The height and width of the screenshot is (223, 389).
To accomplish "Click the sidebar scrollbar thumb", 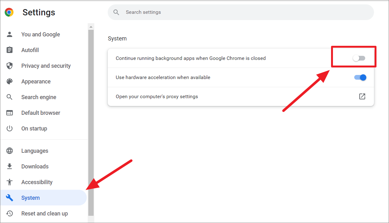I will pyautogui.click(x=91, y=122).
